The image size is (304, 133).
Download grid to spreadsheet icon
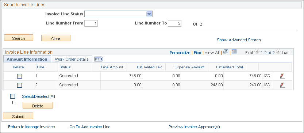[234, 52]
